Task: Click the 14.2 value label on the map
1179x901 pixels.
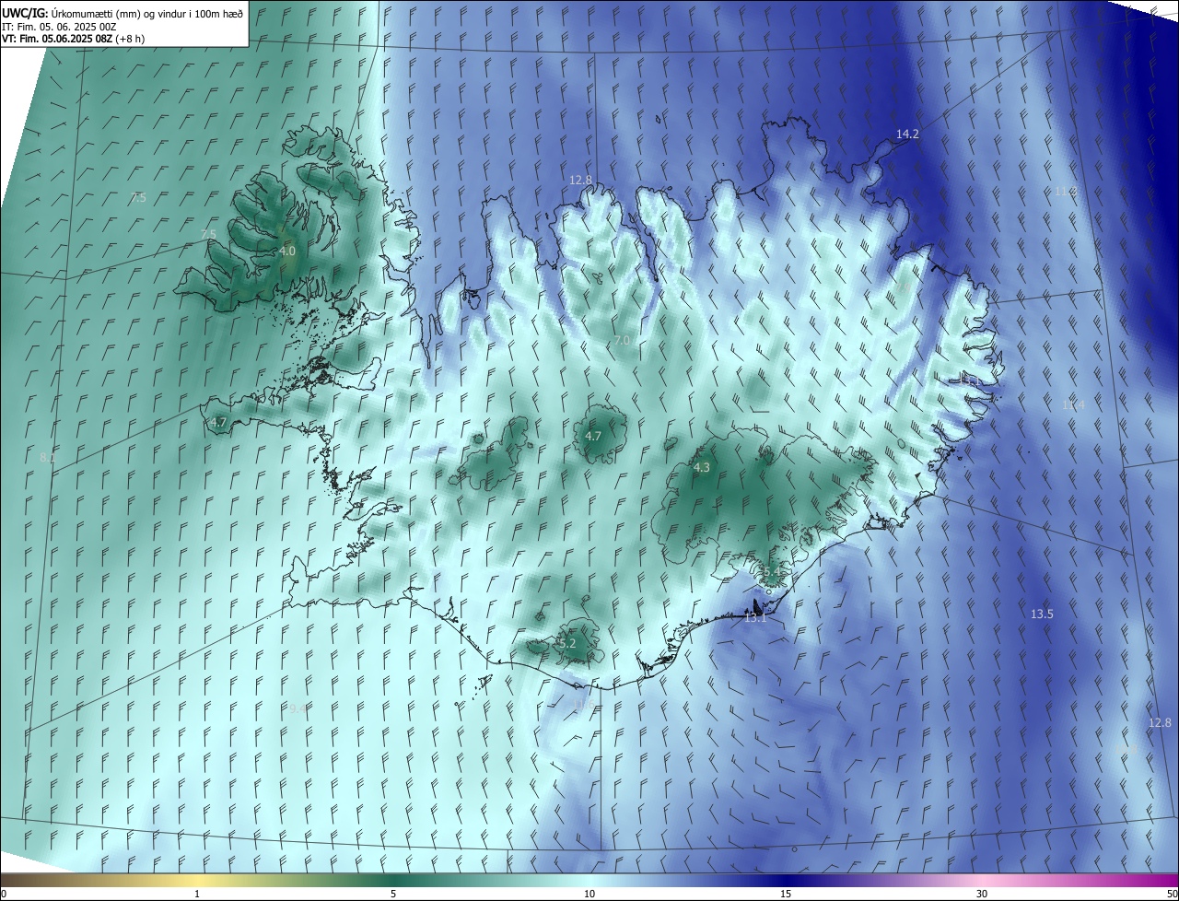Action: click(x=907, y=135)
